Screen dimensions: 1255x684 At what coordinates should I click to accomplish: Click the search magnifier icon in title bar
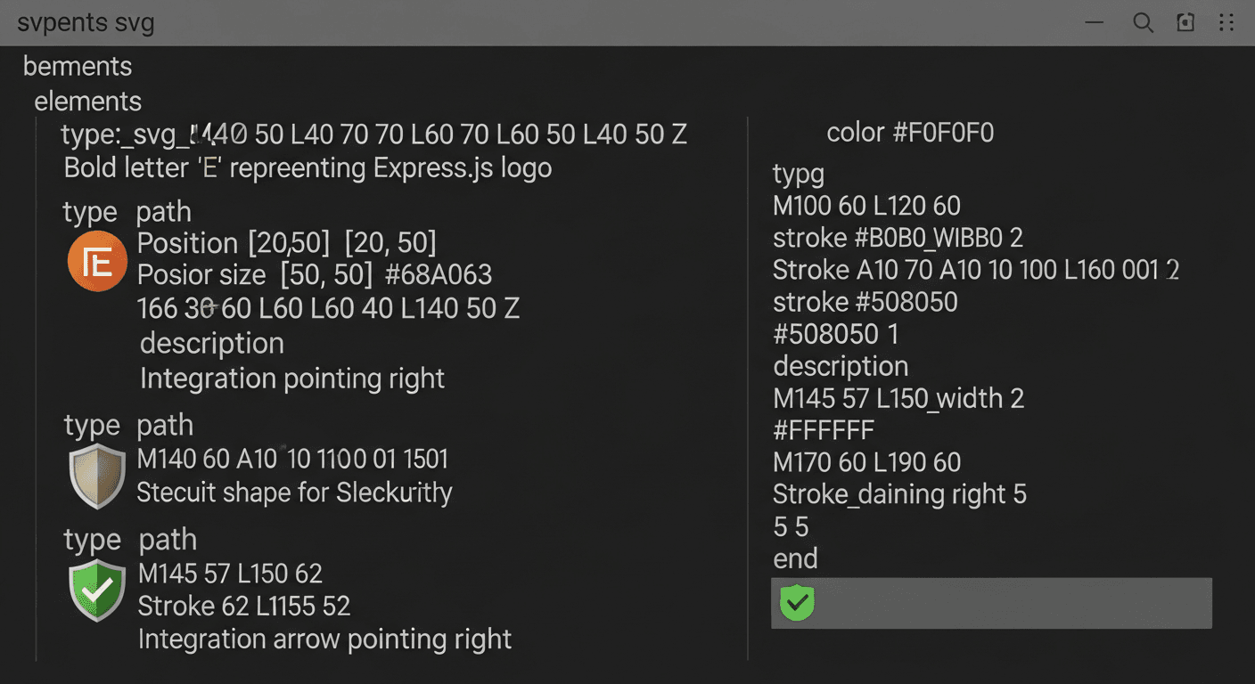pos(1143,23)
